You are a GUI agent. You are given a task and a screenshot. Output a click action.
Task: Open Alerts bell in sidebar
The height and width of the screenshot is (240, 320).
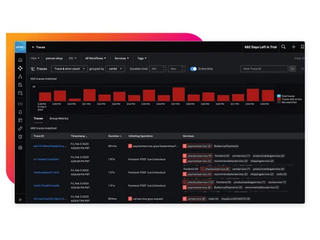pyautogui.click(x=20, y=112)
